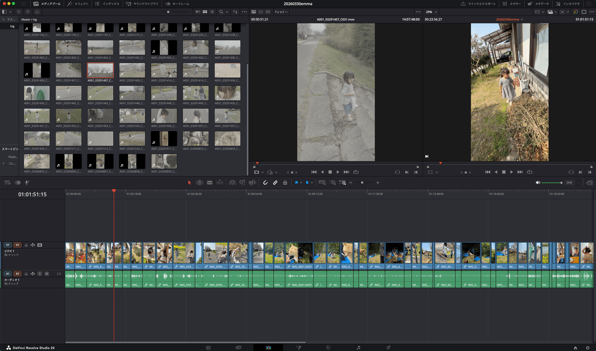This screenshot has width=596, height=351.
Task: Toggle timeline snapping magnet icon
Action: coord(265,183)
